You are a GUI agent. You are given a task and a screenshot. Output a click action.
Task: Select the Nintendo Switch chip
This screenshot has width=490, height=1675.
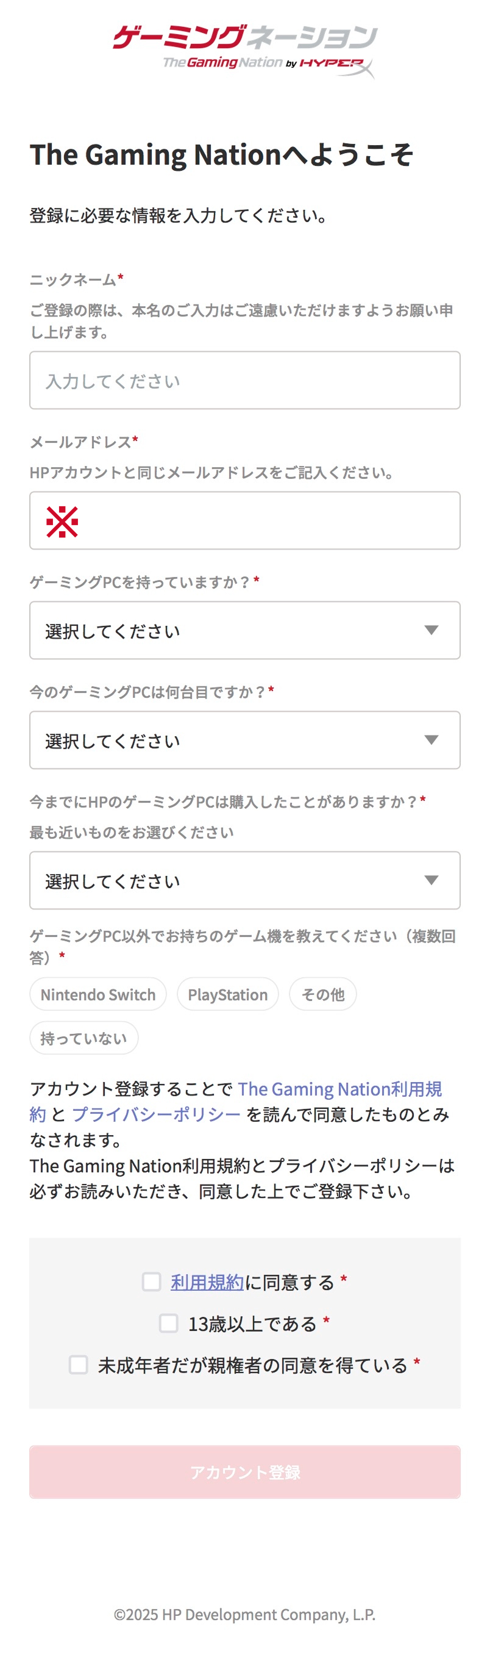pos(98,994)
